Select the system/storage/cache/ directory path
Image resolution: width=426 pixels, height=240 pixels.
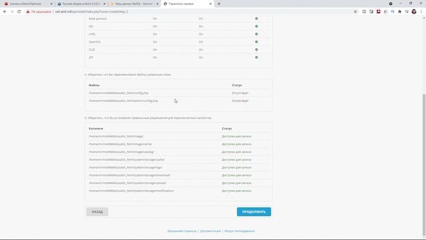pos(126,160)
